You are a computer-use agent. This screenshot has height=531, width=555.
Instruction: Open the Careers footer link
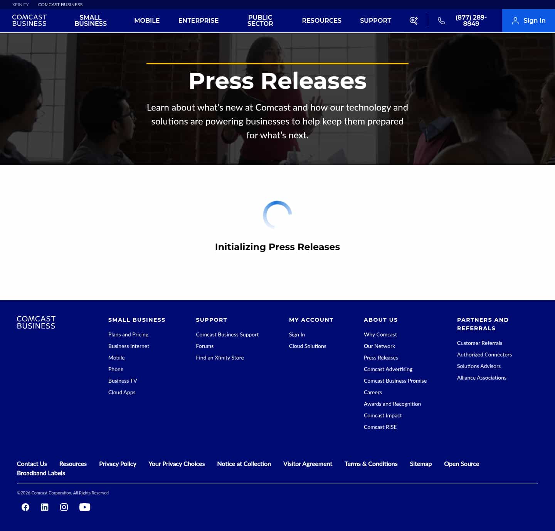pos(373,392)
